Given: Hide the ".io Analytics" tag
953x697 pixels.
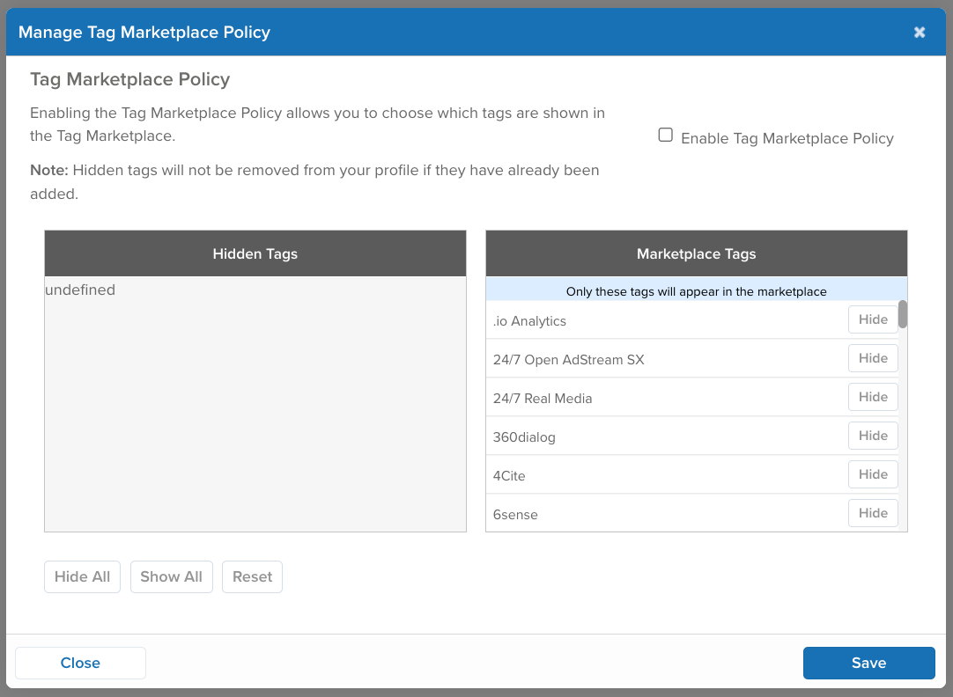Looking at the screenshot, I should (x=873, y=319).
